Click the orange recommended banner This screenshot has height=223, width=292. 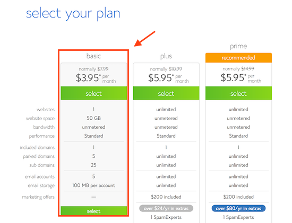pyautogui.click(x=238, y=58)
